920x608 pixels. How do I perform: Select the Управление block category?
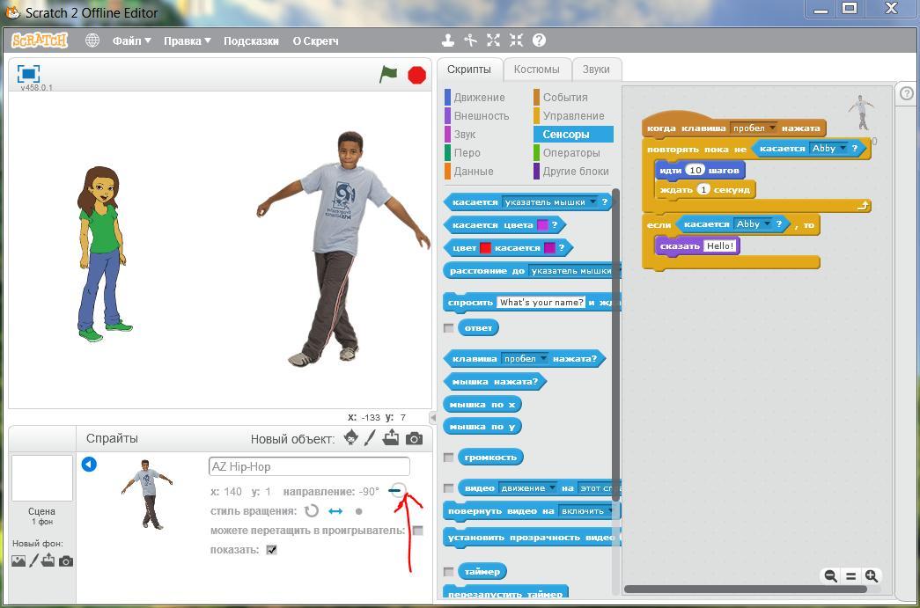point(573,116)
